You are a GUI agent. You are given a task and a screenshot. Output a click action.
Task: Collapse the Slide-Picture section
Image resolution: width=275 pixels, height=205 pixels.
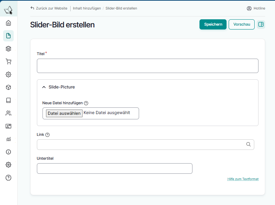pyautogui.click(x=44, y=87)
